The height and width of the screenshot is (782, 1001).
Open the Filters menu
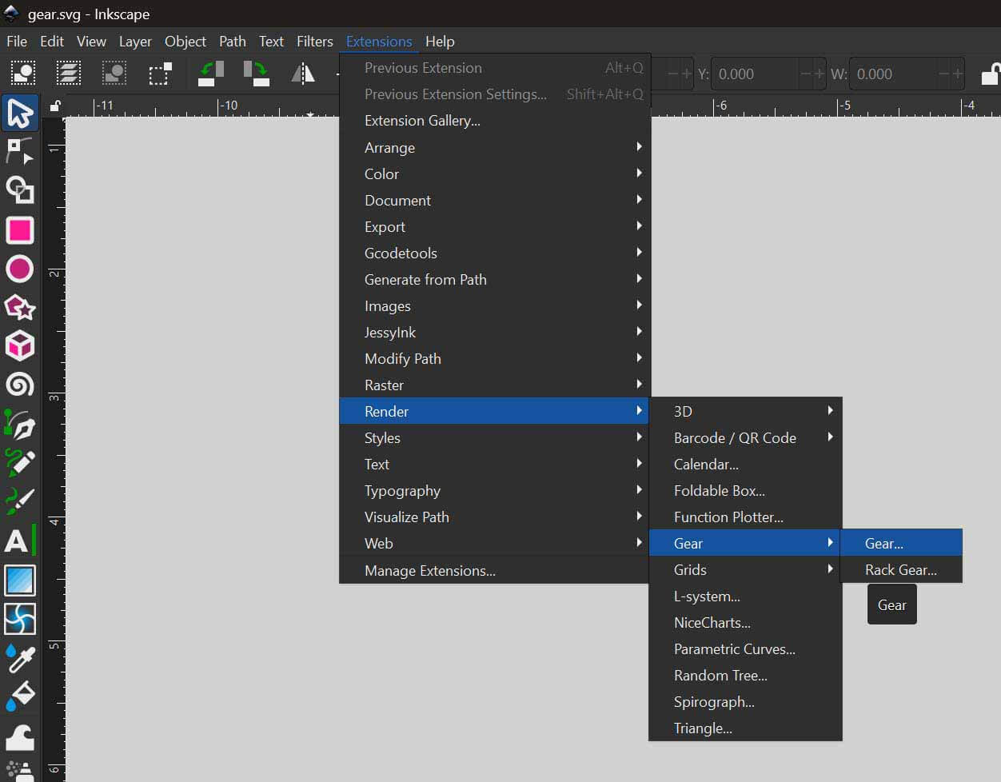point(314,42)
